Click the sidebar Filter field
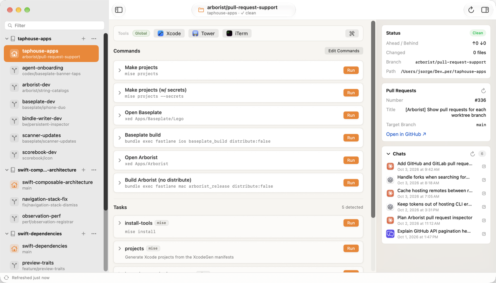This screenshot has width=496, height=283. [x=54, y=26]
